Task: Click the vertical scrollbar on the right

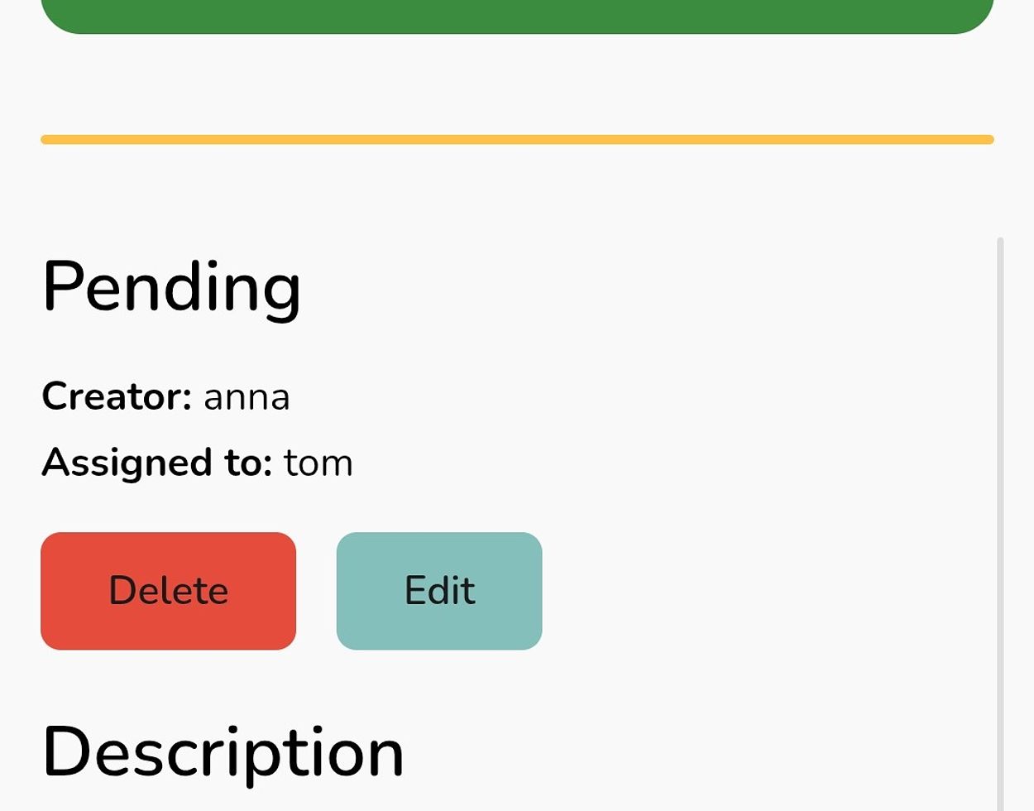Action: point(1000,521)
